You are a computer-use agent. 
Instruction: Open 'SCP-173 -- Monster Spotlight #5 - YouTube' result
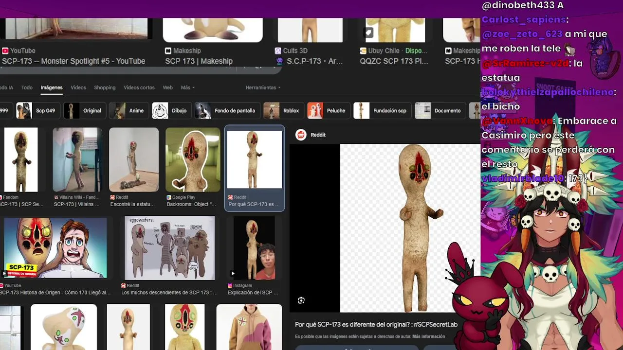(73, 61)
